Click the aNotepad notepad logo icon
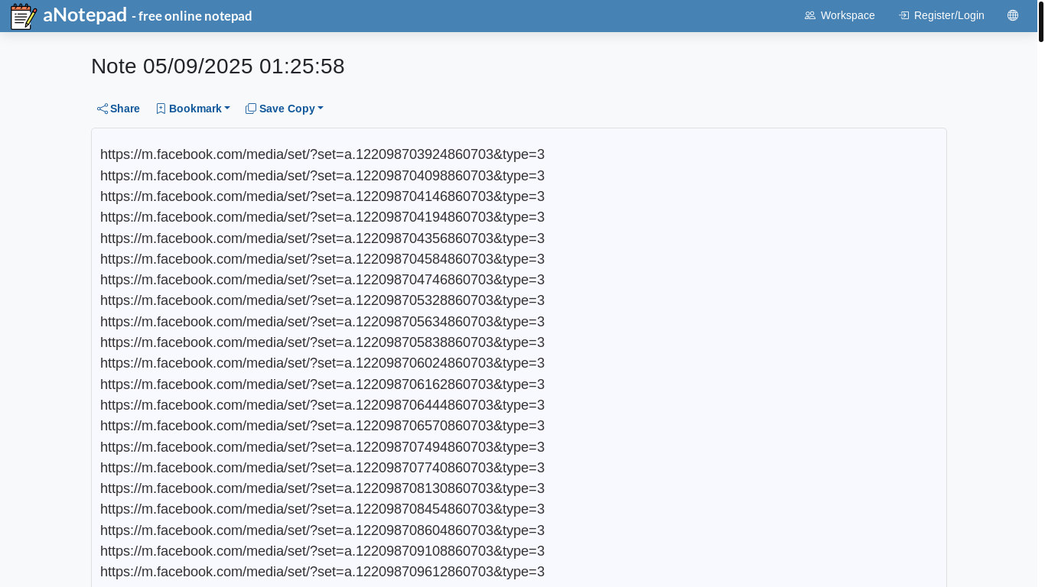Image resolution: width=1045 pixels, height=587 pixels. tap(24, 16)
